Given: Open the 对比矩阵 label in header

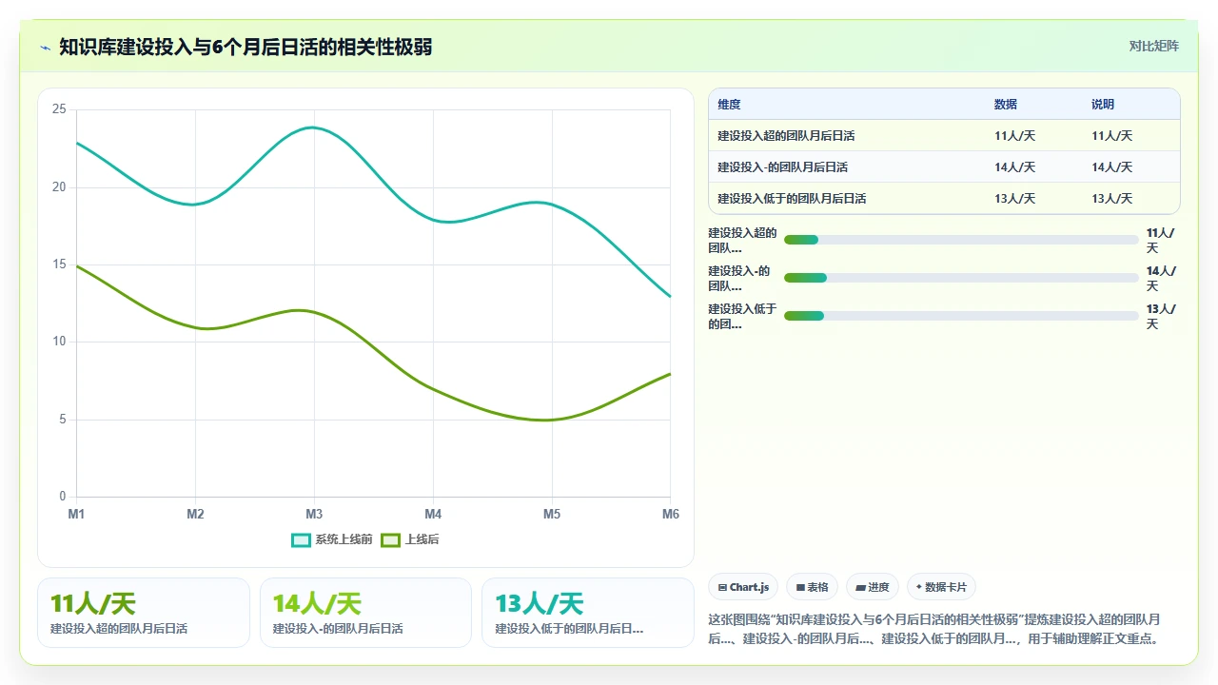Looking at the screenshot, I should 1153,46.
